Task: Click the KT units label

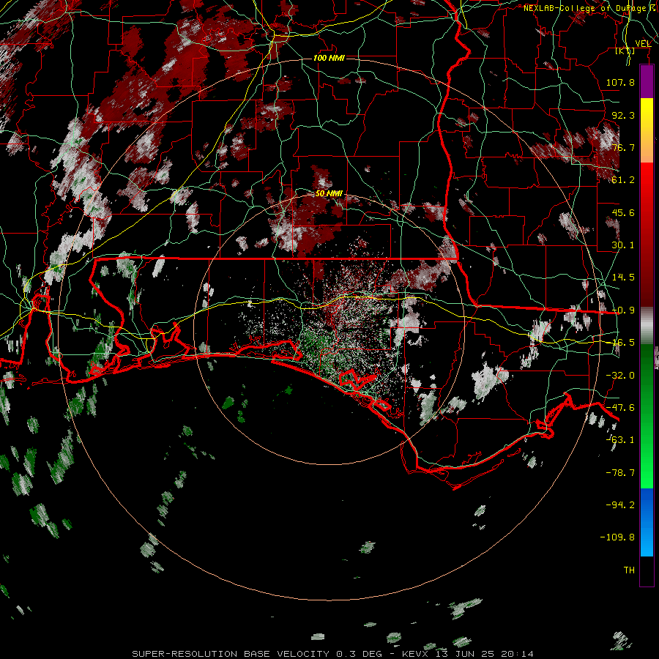Action: coord(625,51)
